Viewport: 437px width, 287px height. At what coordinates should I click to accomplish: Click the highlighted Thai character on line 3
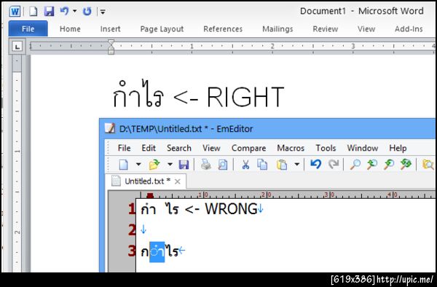pos(157,252)
